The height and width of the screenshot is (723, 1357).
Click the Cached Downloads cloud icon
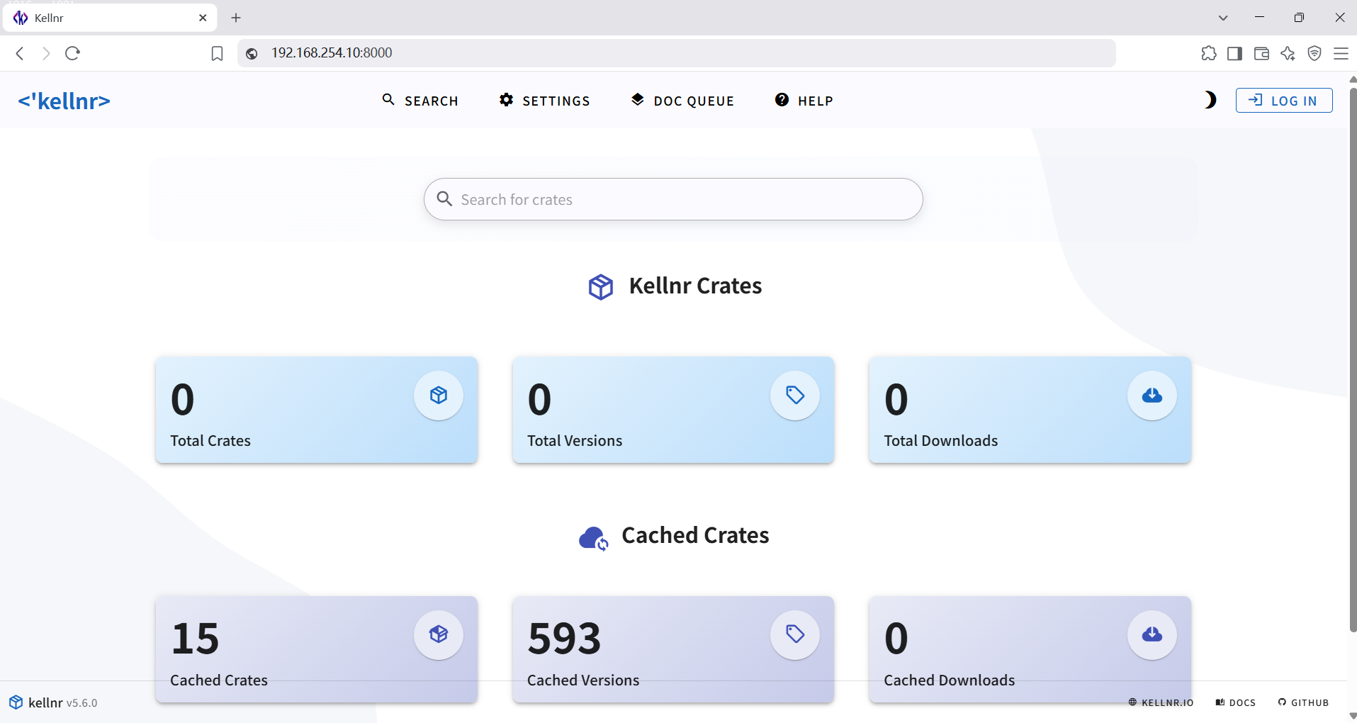[1152, 634]
